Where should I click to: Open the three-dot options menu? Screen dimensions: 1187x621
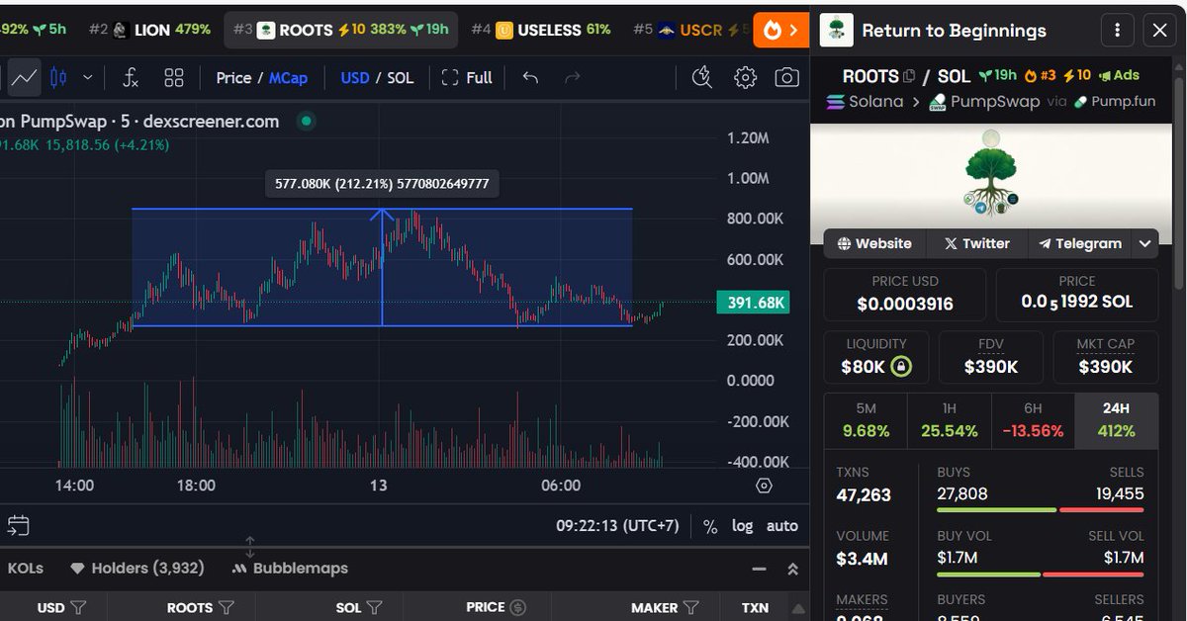(1118, 30)
